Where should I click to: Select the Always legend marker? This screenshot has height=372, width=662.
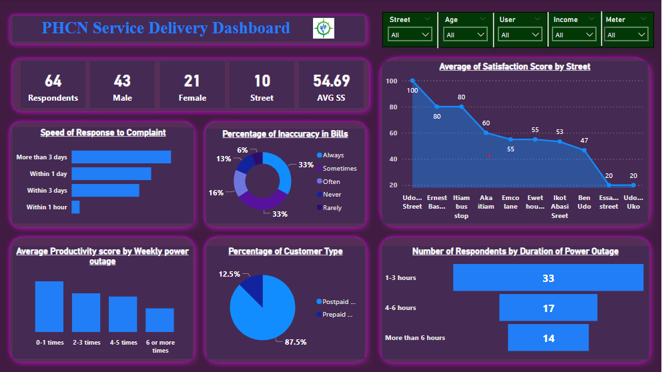320,155
